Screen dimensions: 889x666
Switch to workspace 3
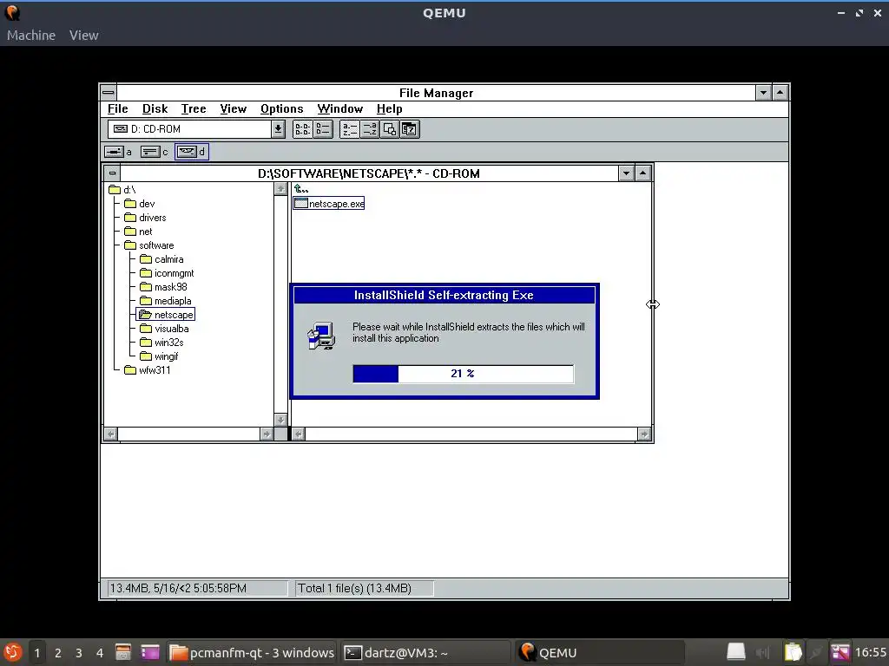click(x=79, y=653)
